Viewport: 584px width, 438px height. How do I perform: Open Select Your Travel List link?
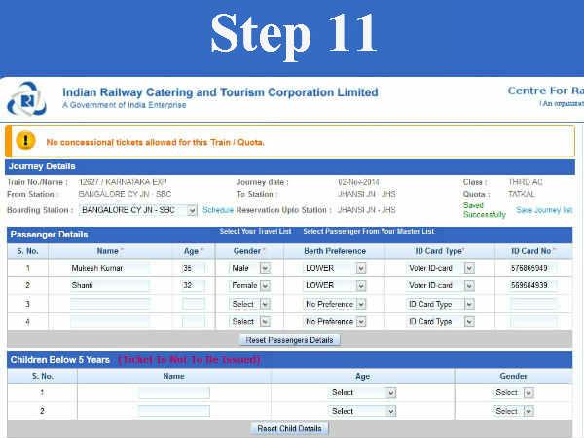point(255,232)
